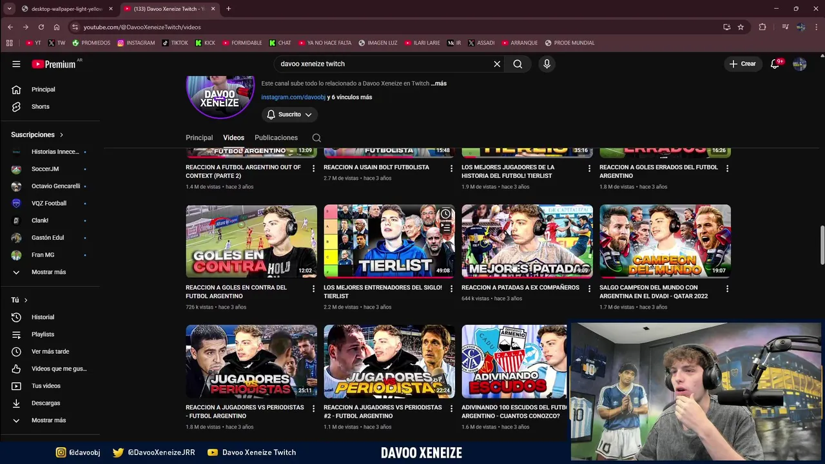Open the notifications bell in header
Viewport: 825px width, 464px height.
775,64
